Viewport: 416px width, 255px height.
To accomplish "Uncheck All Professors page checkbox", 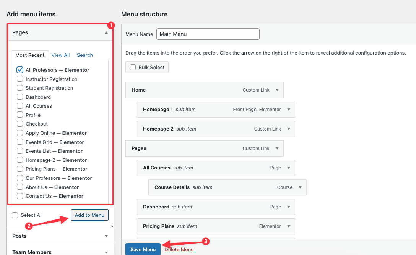I will 20,70.
